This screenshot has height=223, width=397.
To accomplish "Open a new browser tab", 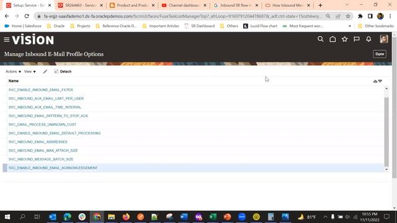I will point(320,6).
